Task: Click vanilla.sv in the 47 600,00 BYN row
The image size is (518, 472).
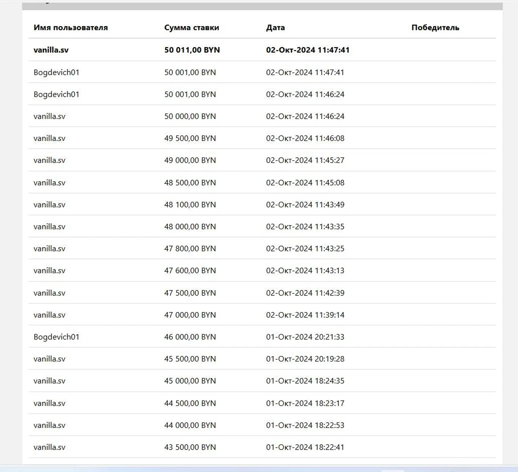Action: click(49, 270)
